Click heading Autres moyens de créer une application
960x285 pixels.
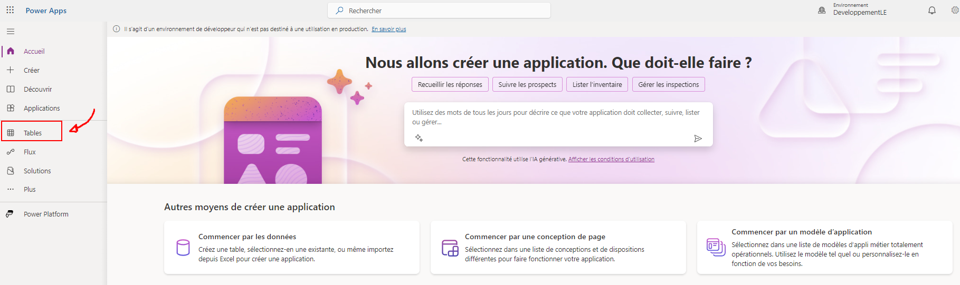[250, 207]
